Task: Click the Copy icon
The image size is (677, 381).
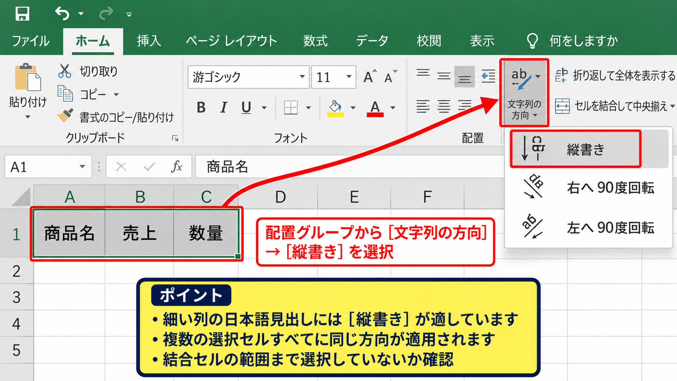Action: coord(65,94)
